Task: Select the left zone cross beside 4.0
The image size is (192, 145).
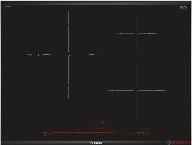Action: pyautogui.click(x=93, y=129)
